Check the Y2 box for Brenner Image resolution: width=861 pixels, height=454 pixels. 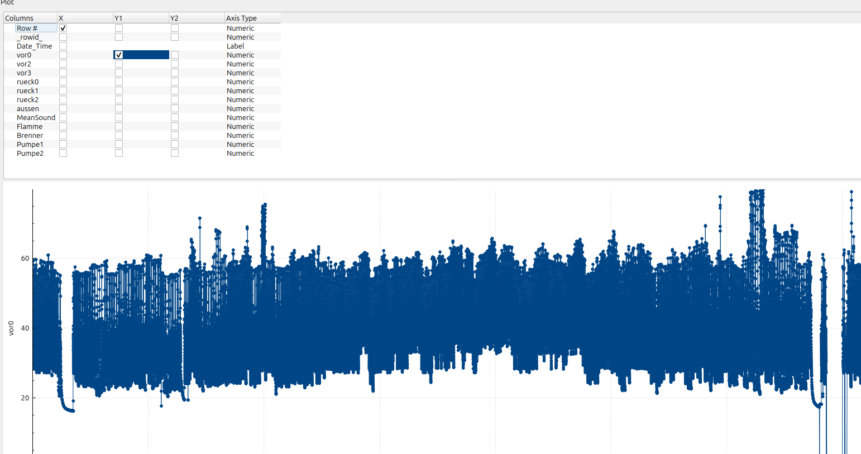point(175,135)
